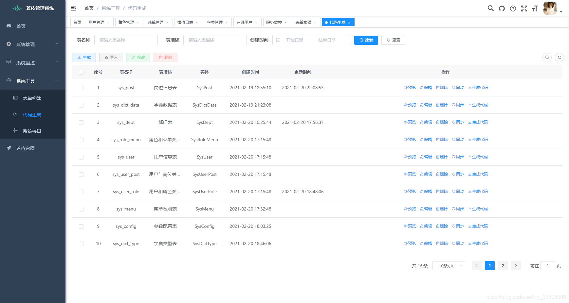Close the 字典管理 tab

pyautogui.click(x=226, y=23)
